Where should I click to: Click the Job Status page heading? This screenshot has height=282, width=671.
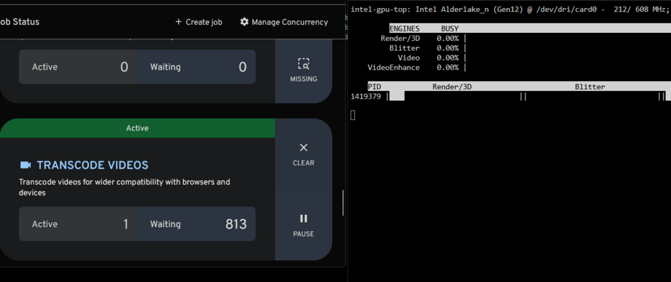(19, 22)
